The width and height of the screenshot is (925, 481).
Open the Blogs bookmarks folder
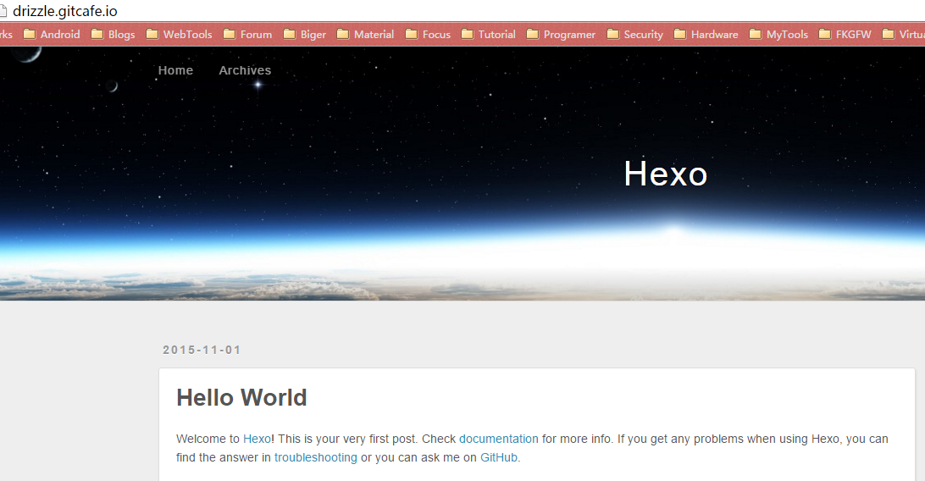point(113,34)
